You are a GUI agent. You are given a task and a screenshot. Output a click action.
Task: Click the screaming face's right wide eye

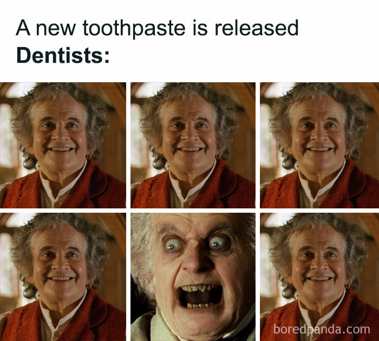click(217, 244)
